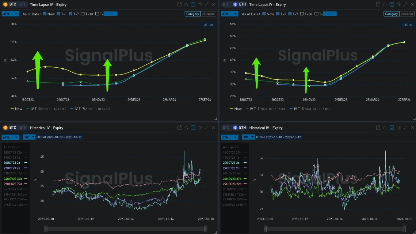Screen dimensions: 416x234
Task: Refresh the BTC Historical IV chart
Action: tap(186, 128)
